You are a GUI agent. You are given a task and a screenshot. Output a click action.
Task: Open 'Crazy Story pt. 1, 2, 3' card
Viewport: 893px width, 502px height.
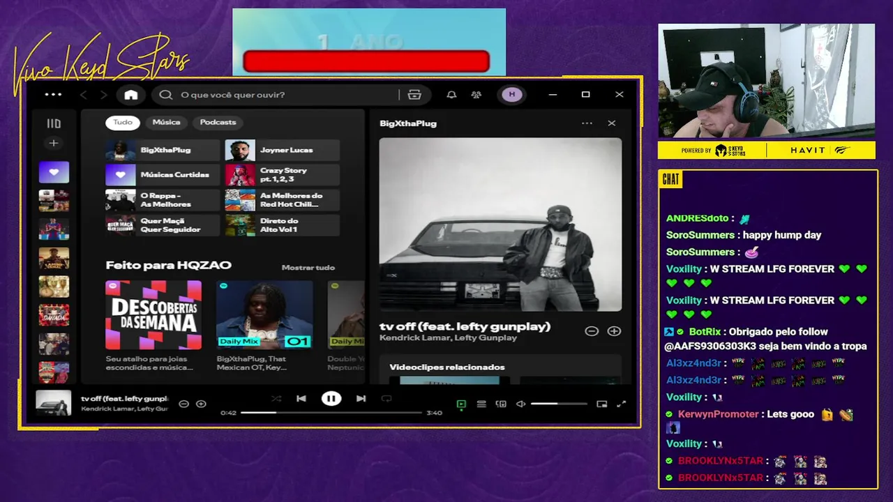[x=283, y=175]
